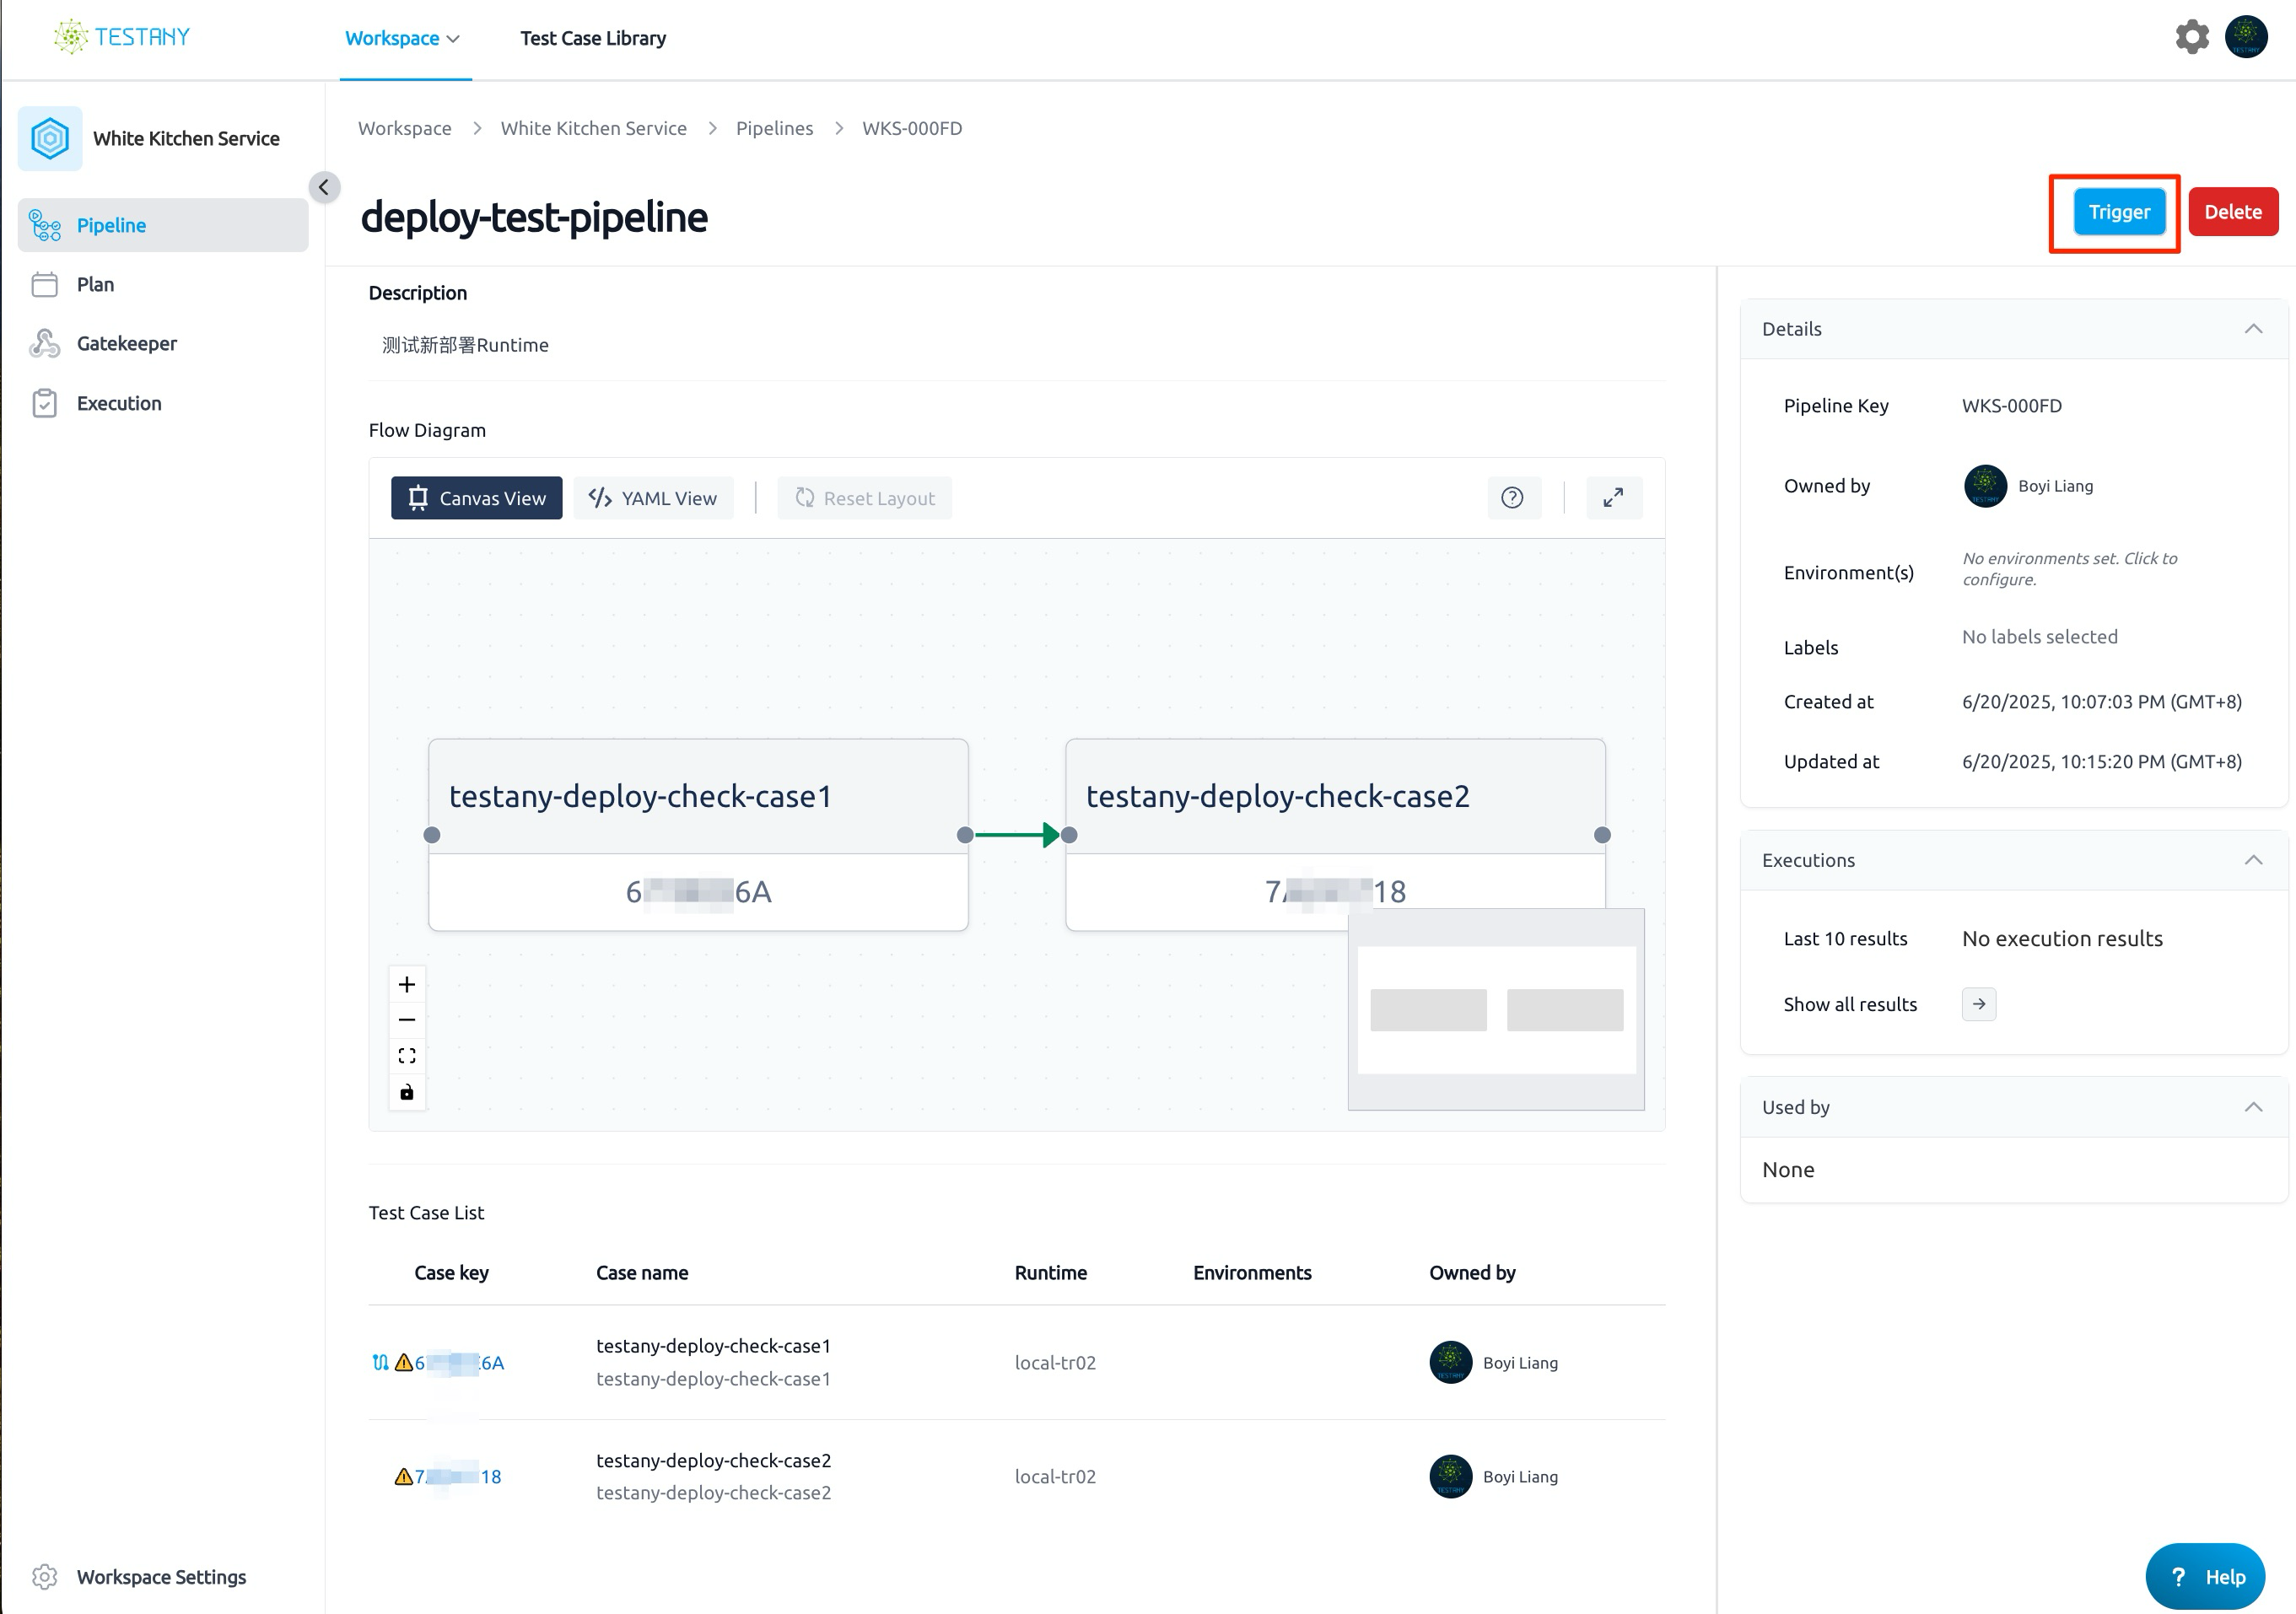Screen dimensions: 2296x1614
Task: Switch to Canvas View
Action: (x=476, y=498)
